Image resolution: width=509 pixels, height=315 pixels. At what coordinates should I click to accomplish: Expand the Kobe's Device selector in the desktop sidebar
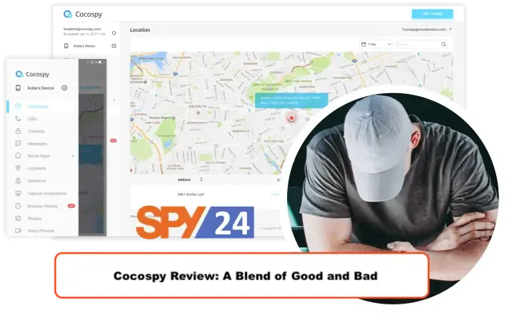pos(114,45)
